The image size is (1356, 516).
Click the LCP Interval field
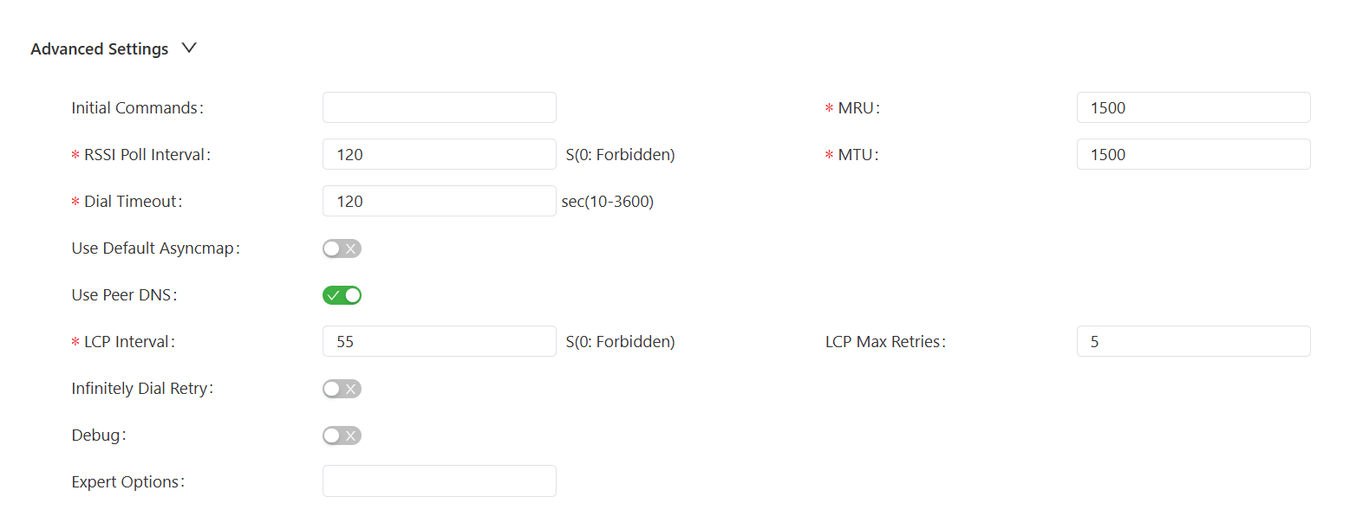coord(439,342)
